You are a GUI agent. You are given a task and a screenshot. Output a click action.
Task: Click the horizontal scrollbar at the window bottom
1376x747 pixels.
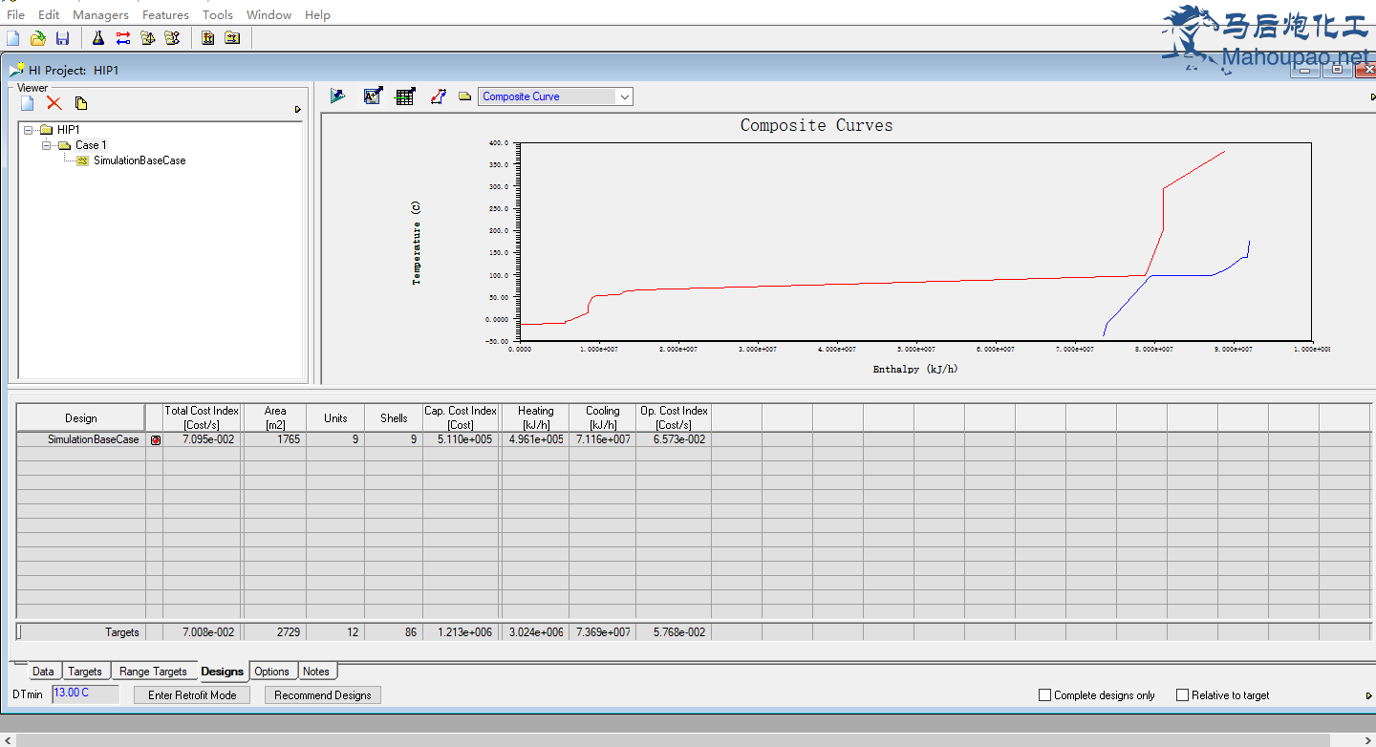[x=674, y=739]
